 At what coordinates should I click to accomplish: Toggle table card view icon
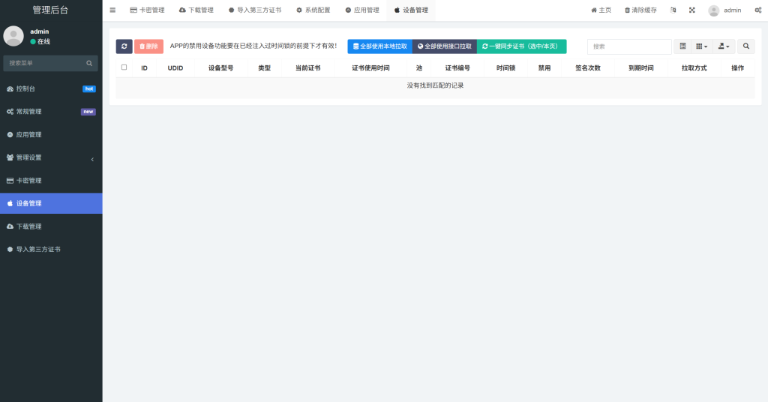682,46
